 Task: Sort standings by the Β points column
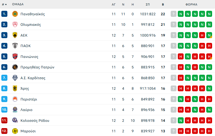click(x=163, y=4)
